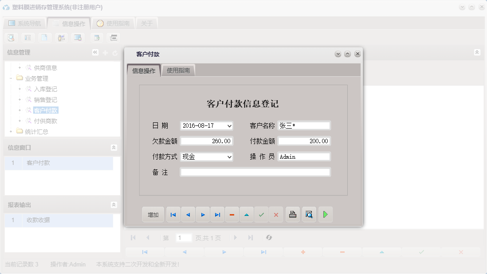The image size is (487, 274).
Task: Click the 备注 remark input field
Action: [x=255, y=172]
